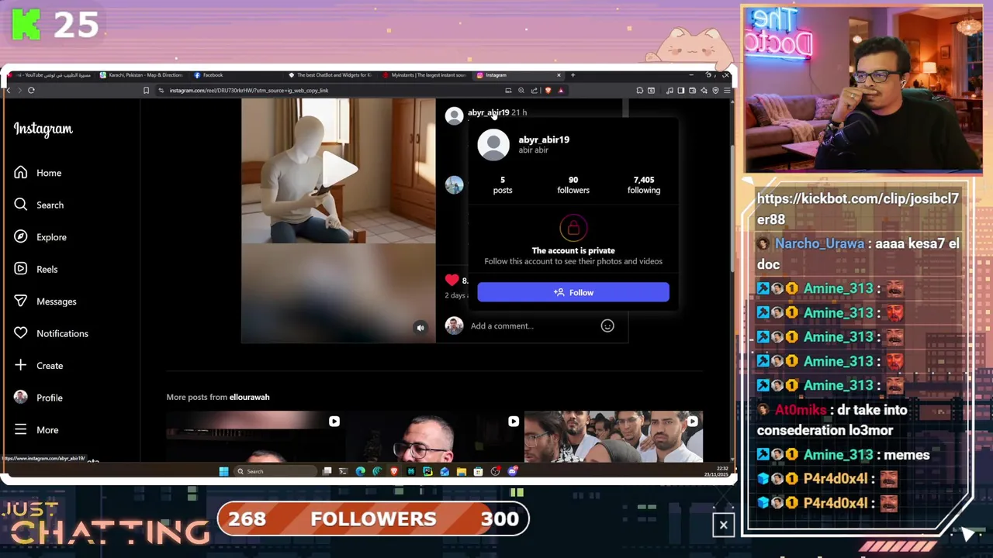Open the middle reel thumbnail with glasses man
Image resolution: width=993 pixels, height=558 pixels.
[434, 436]
